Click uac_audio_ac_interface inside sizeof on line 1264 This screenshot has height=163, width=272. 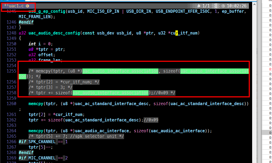coord(178,131)
